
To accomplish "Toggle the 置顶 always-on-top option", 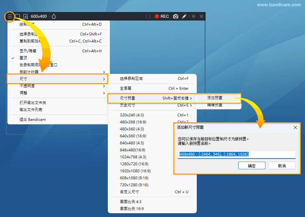I will (58, 58).
